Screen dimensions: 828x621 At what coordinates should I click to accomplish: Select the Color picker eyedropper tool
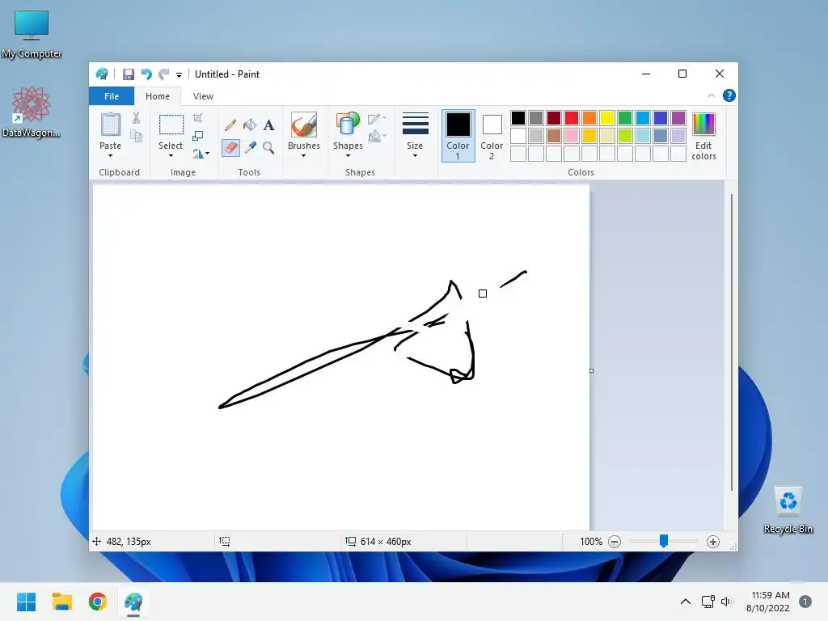(x=250, y=147)
